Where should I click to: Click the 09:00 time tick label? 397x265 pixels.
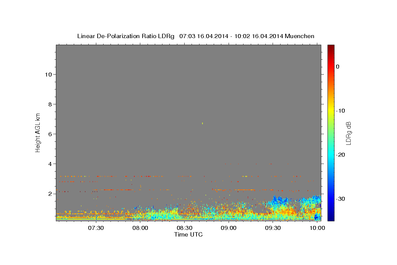229,228
